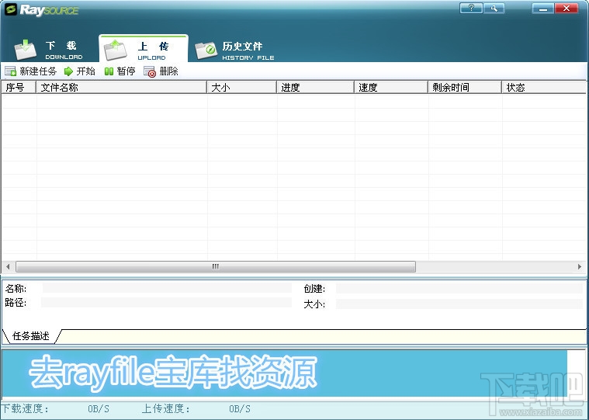
Task: Click the 名称 name field
Action: [167, 288]
